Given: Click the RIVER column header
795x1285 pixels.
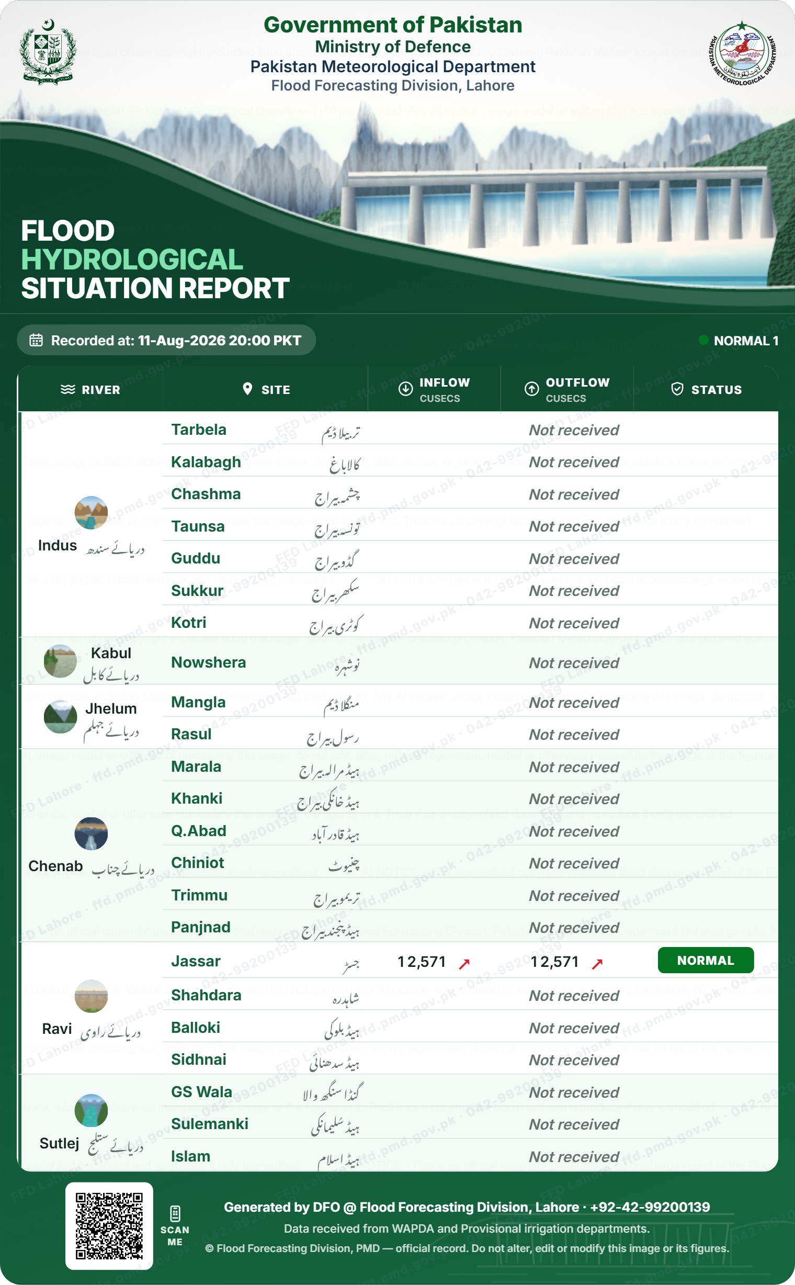Looking at the screenshot, I should point(90,389).
